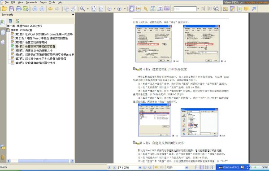Open the bookmark beginning with 第8招
The height and width of the screenshot is (171, 269).
[x=35, y=63]
